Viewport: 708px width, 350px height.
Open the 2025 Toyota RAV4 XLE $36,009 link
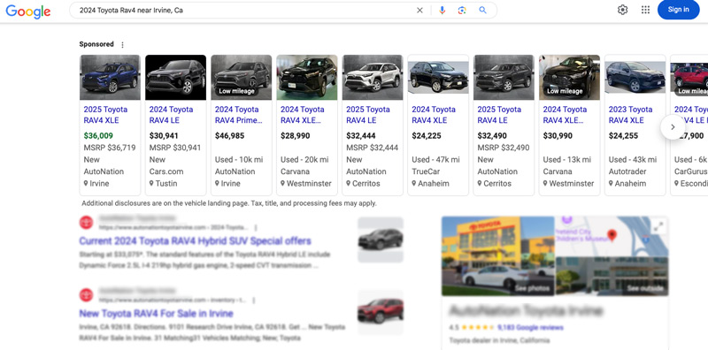[105, 115]
